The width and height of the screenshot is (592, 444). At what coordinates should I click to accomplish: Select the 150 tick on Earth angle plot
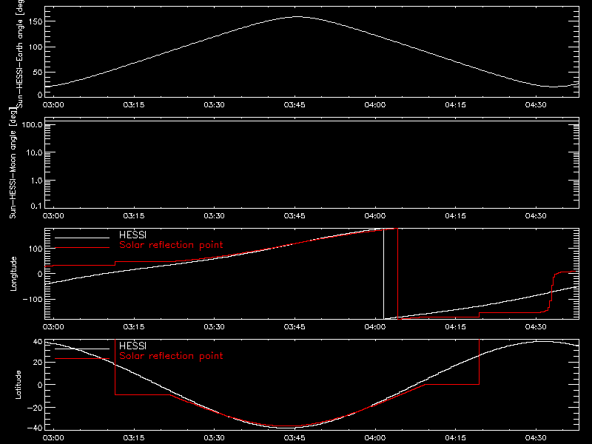click(36, 22)
